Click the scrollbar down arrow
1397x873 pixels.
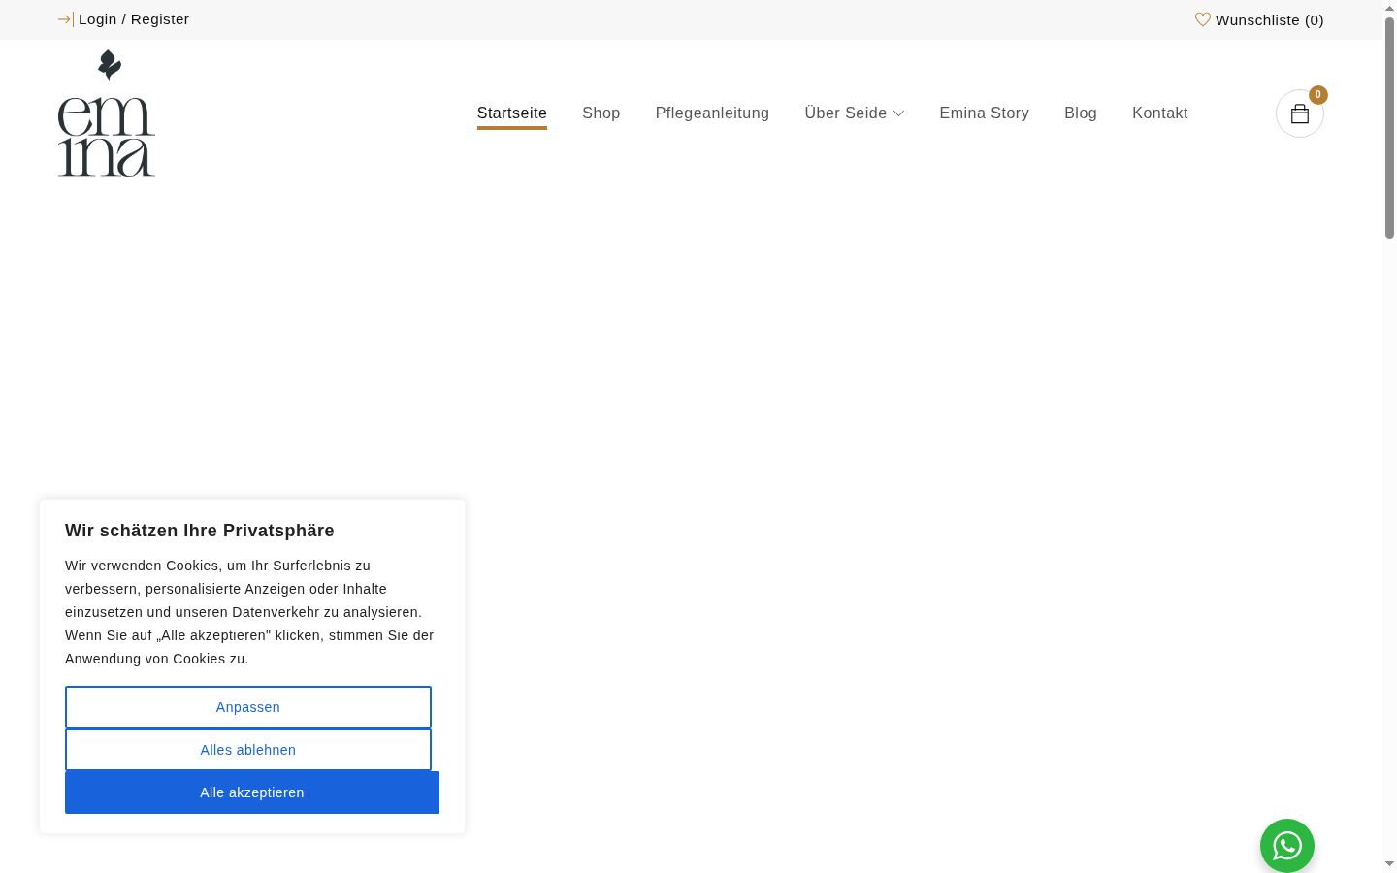[1389, 864]
